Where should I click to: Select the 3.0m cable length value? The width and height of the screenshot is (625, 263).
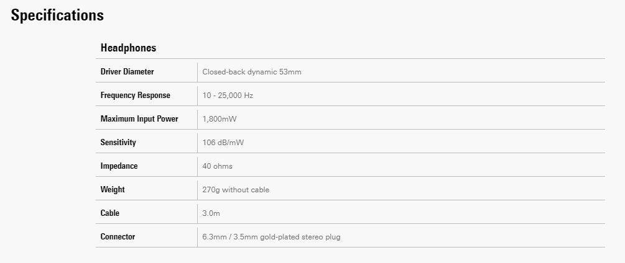pos(211,213)
